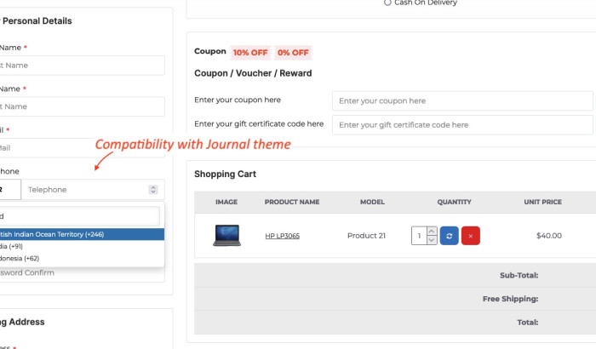Remove HP LP3065 with red delete button
Viewport: 596px width, 349px height.
471,236
